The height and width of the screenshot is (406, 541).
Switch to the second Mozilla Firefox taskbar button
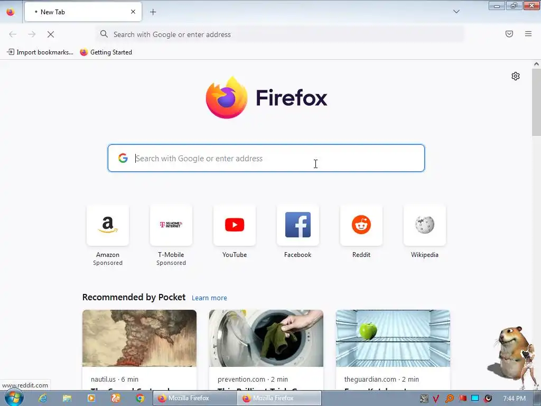click(x=279, y=398)
